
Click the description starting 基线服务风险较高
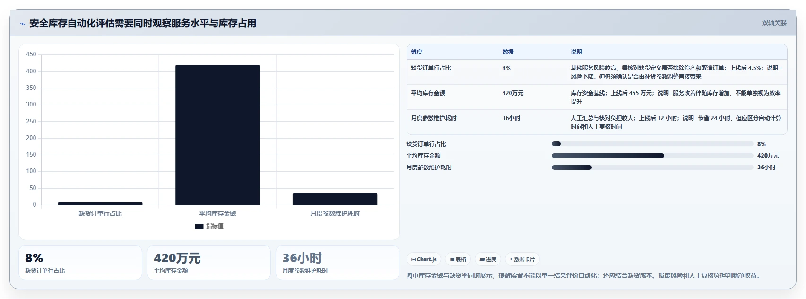[x=676, y=72]
